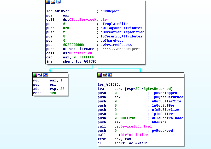The width and height of the screenshot is (211, 149).
Task: Open the color picker icon on loc_40108C block
Action: point(99,75)
